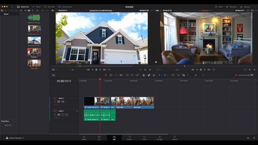Viewport: 258px width, 145px height.
Task: Open the source clip name dropdown
Action: tap(113, 10)
